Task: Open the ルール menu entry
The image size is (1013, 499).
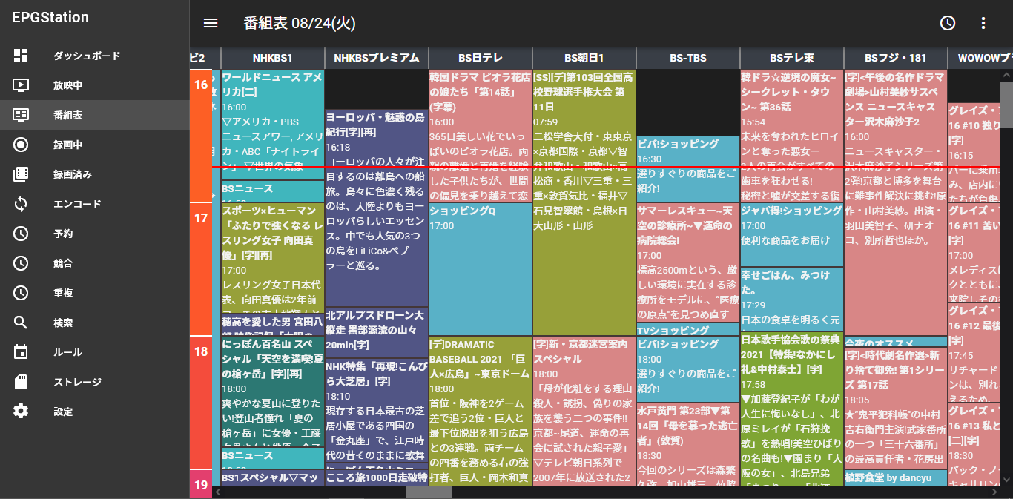Action: [x=95, y=352]
